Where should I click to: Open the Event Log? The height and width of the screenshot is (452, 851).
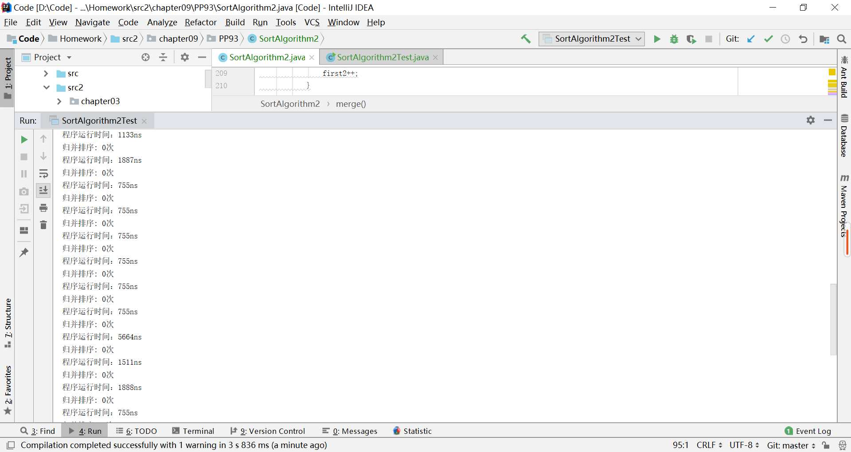pyautogui.click(x=808, y=431)
